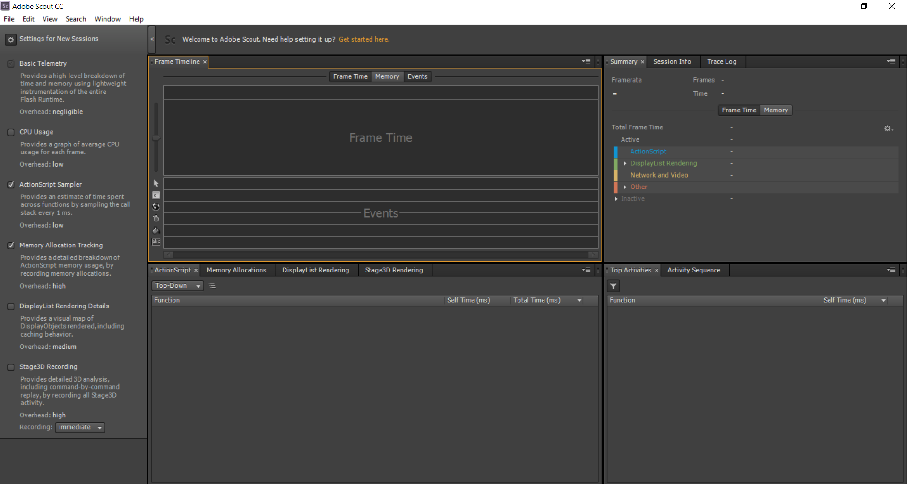Click the frame timeline vertical zoom slider handle
This screenshot has width=907, height=484.
155,138
